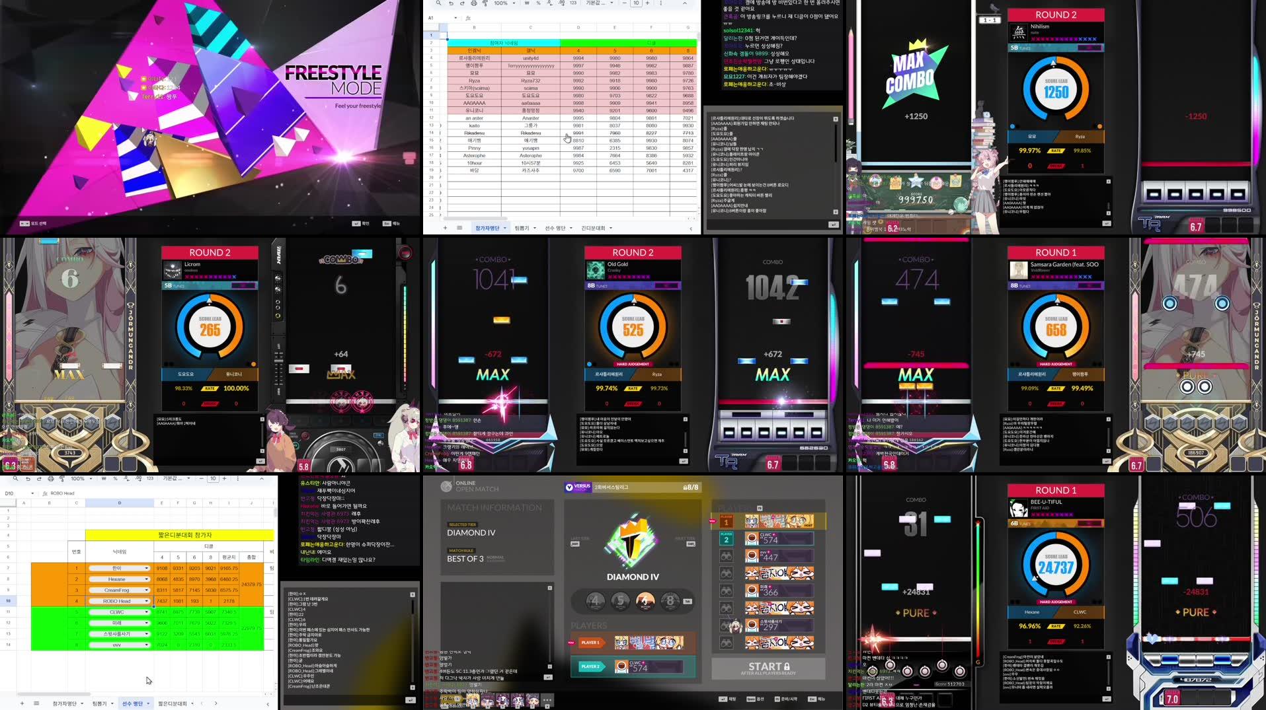Expand the 참가자명단 sheet tab dropdown arrow

click(x=504, y=228)
